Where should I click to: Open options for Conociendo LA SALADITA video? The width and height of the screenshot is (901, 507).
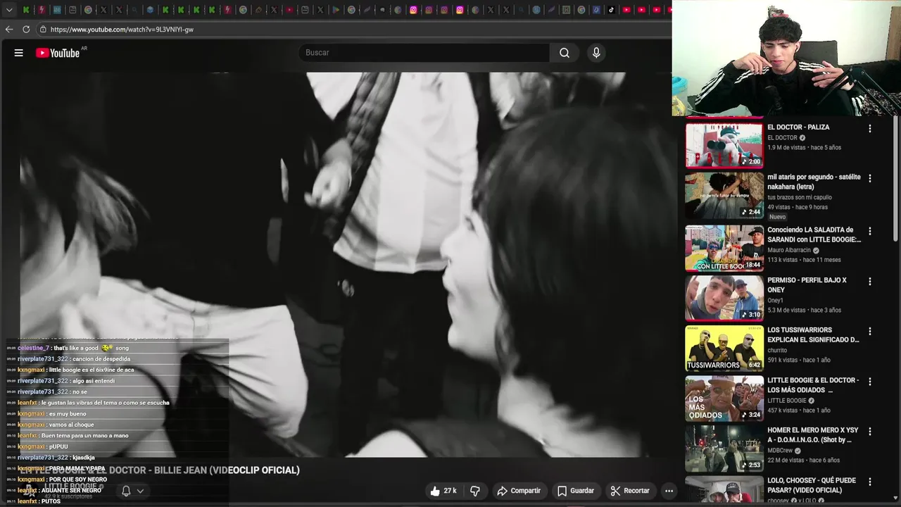pyautogui.click(x=870, y=231)
